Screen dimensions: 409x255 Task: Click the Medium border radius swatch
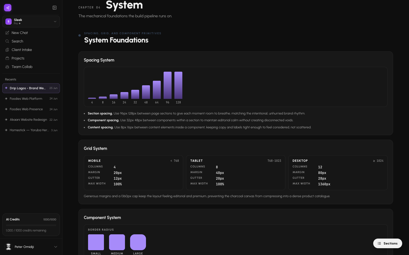click(x=117, y=242)
